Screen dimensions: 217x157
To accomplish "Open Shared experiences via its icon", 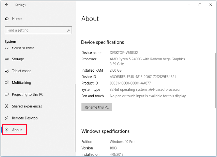I will (7, 106).
